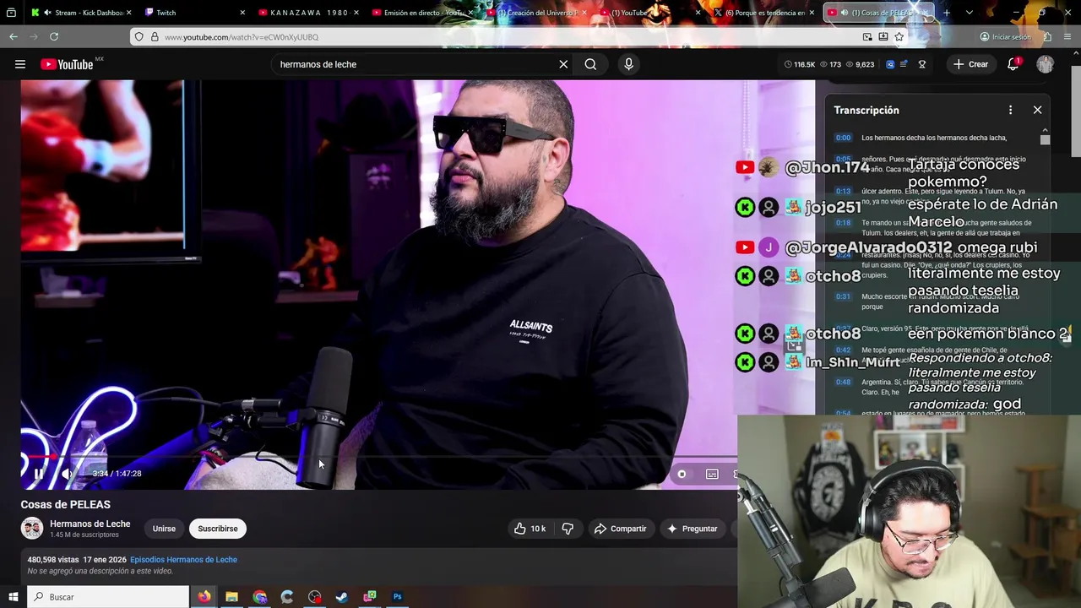This screenshot has height=608, width=1081.
Task: Switch to the Creación del Universo tab
Action: point(535,13)
